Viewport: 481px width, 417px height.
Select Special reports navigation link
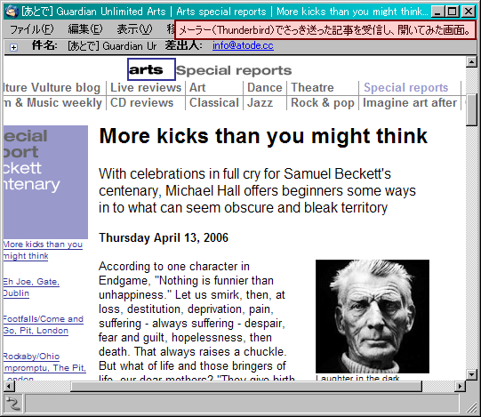405,88
